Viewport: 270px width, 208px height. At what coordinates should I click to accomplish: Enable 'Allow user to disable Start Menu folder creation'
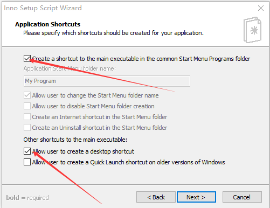[27, 106]
